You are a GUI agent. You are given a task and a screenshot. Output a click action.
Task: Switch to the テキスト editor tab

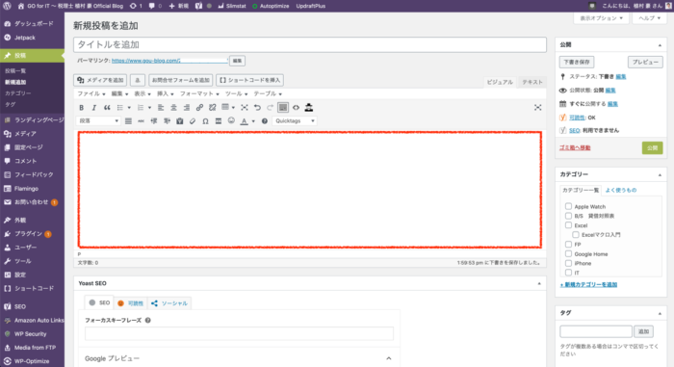532,82
